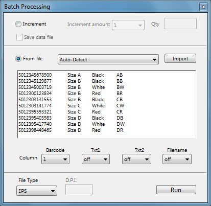
Task: Select barcode 5012345129877 in the list
Action: click(x=35, y=81)
